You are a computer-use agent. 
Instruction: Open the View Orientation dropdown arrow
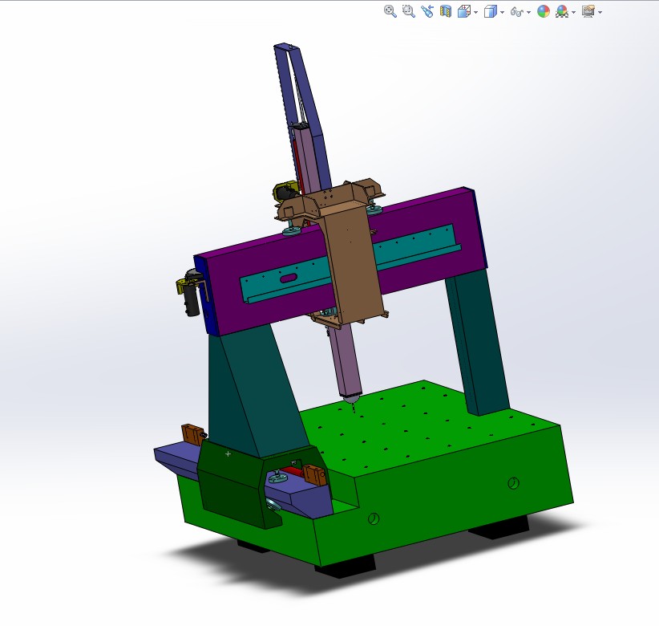click(475, 13)
